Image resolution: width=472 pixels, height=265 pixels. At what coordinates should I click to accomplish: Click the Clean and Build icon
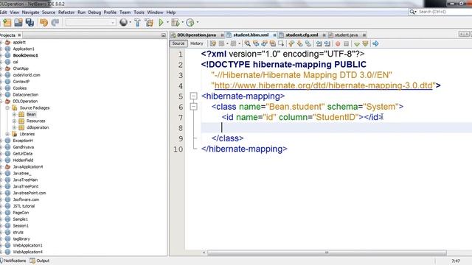[149, 23]
